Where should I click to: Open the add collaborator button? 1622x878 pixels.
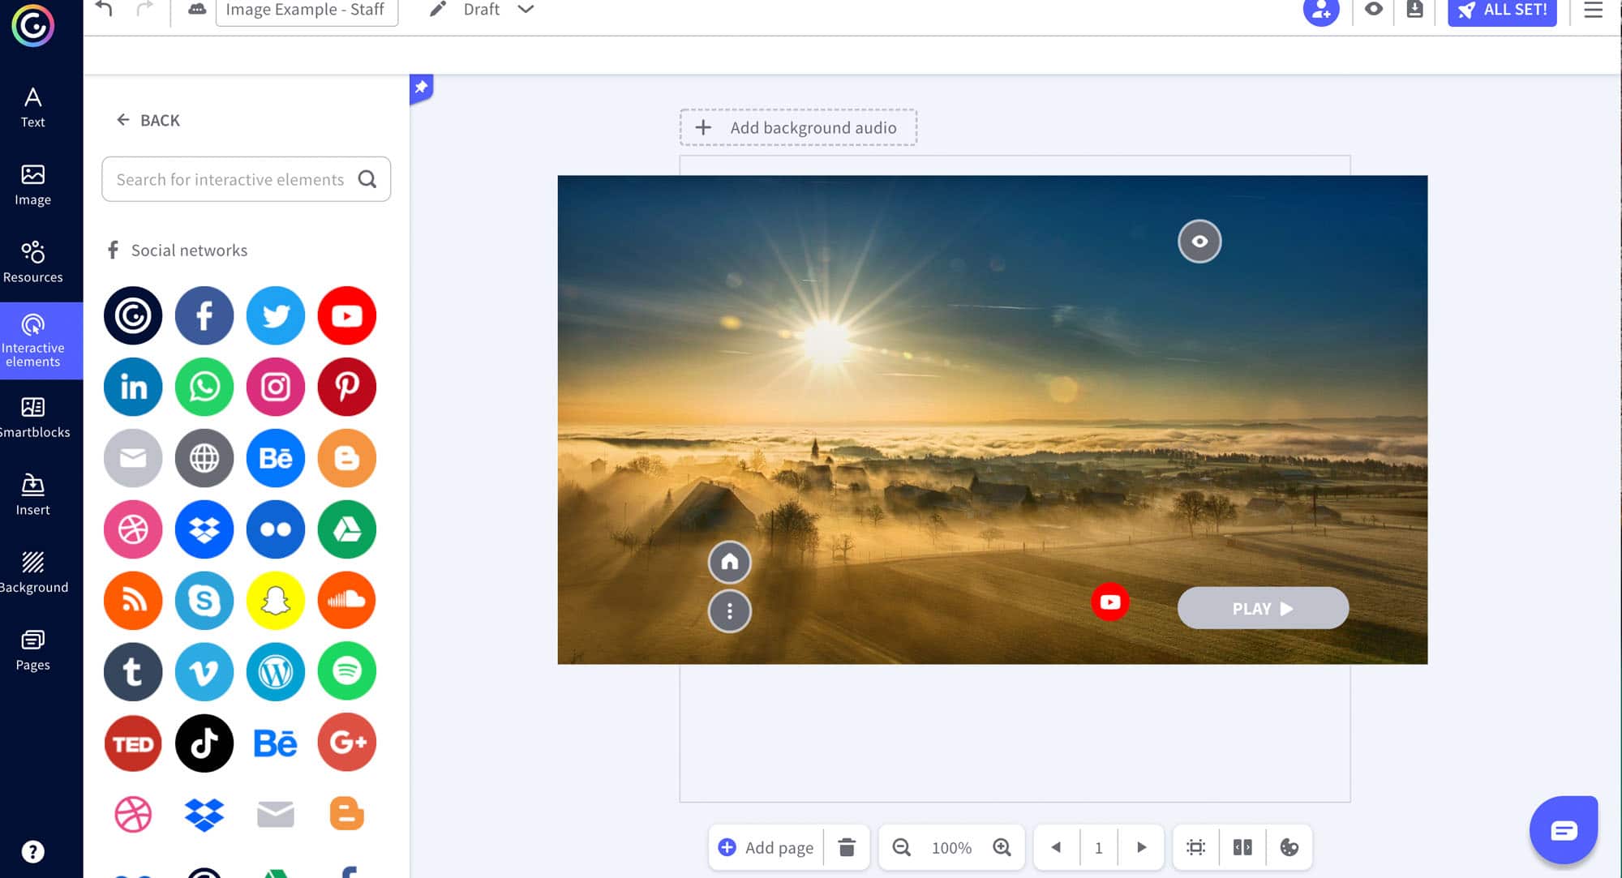[x=1321, y=11]
